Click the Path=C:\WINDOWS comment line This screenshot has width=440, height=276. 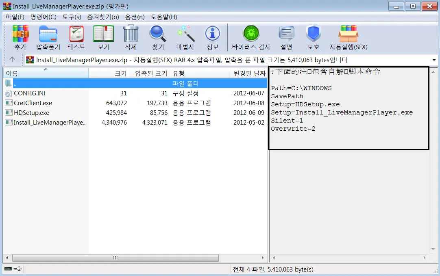(x=301, y=88)
